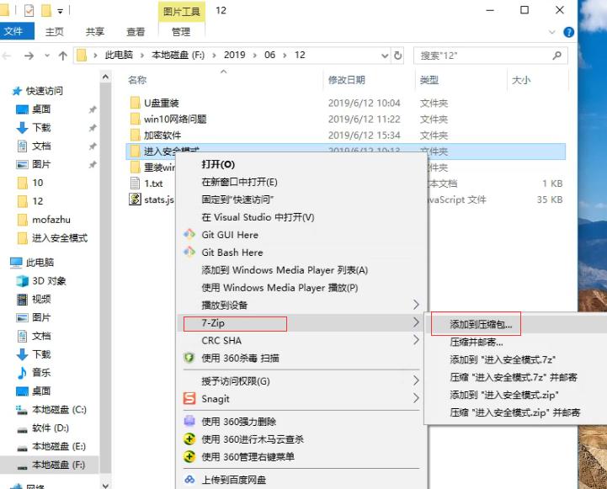This screenshot has width=607, height=489.
Task: Click the 360 force delete icon
Action: point(189,422)
